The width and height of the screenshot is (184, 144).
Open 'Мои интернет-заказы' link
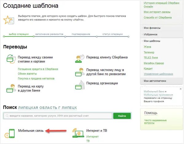pos(157,12)
